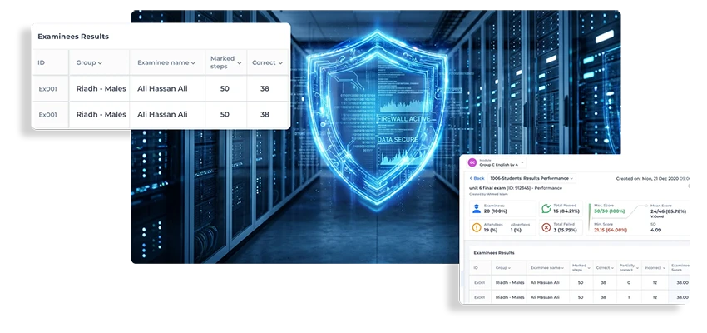Click the ID header in the performance report table

click(x=476, y=268)
